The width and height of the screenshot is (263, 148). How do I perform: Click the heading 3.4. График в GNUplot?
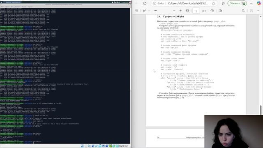coord(171,16)
